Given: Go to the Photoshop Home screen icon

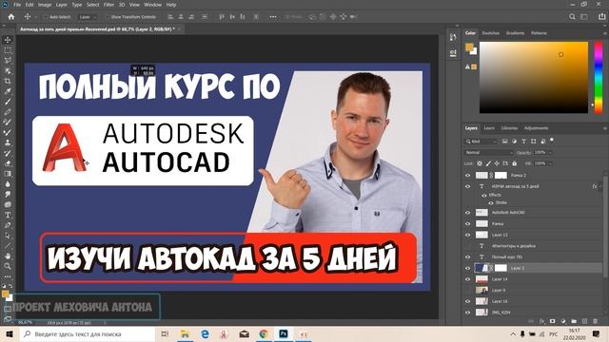Looking at the screenshot, I should 11,17.
